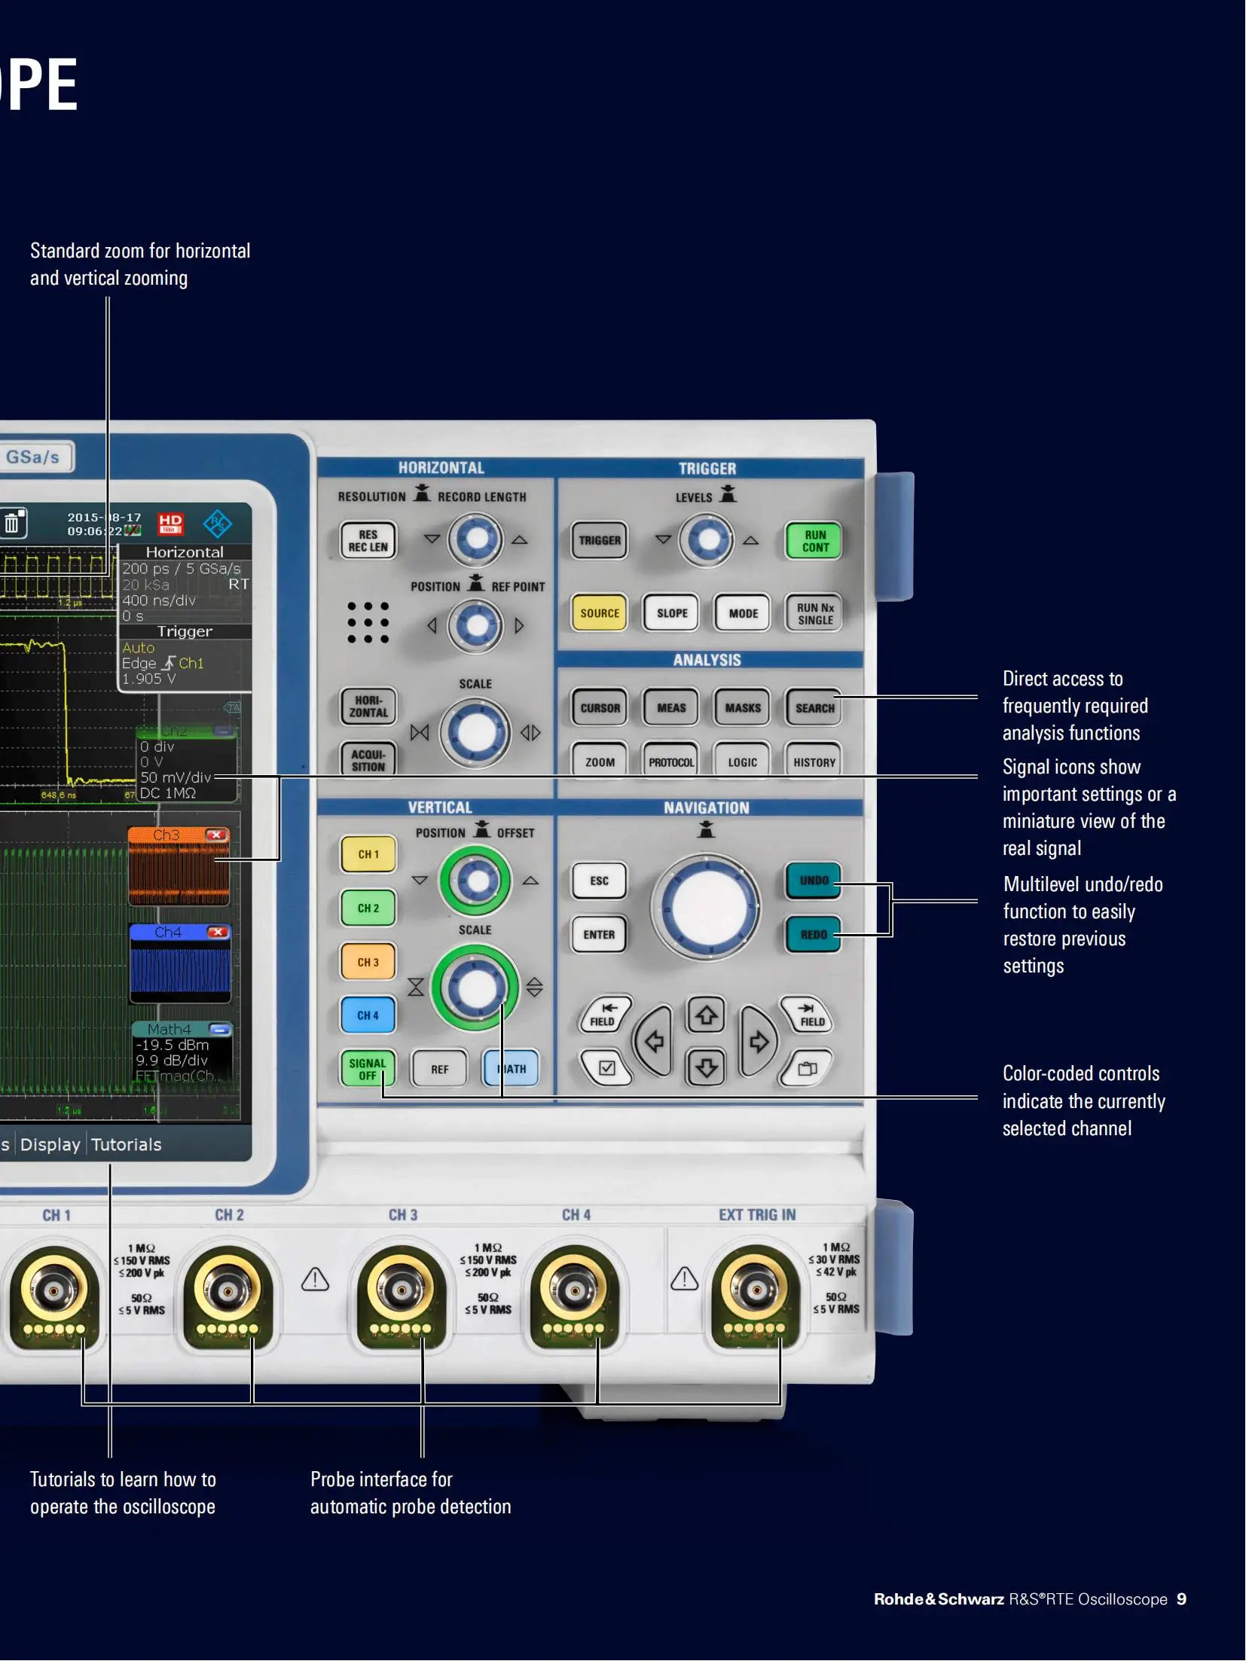1246x1661 pixels.
Task: Click the Rohde & Schwarz logo on the display
Action: point(217,525)
